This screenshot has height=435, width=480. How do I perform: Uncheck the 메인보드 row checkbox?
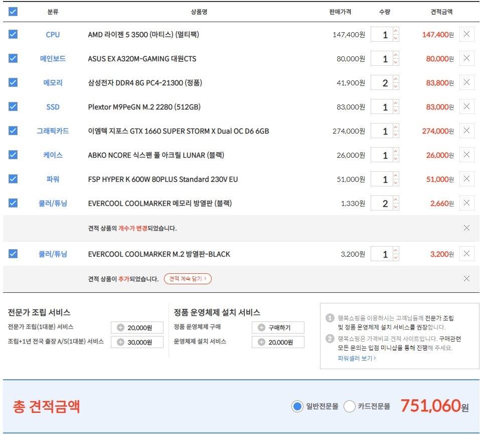[x=13, y=58]
